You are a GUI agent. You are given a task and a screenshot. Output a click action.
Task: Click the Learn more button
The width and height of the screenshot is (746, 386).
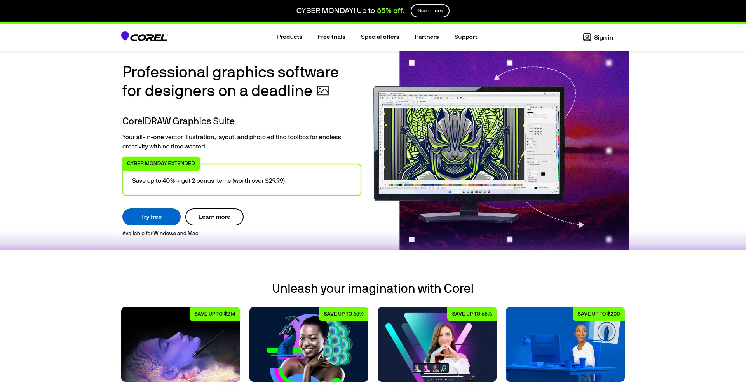tap(214, 217)
